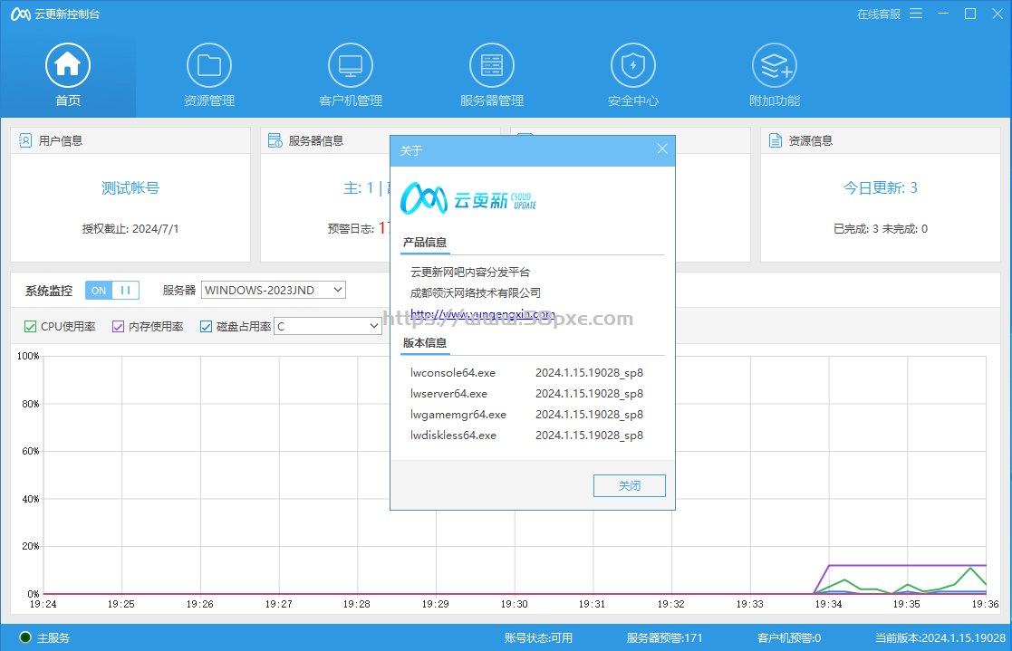The width and height of the screenshot is (1012, 651).
Task: Open 资源管理 folder icon
Action: 209,65
